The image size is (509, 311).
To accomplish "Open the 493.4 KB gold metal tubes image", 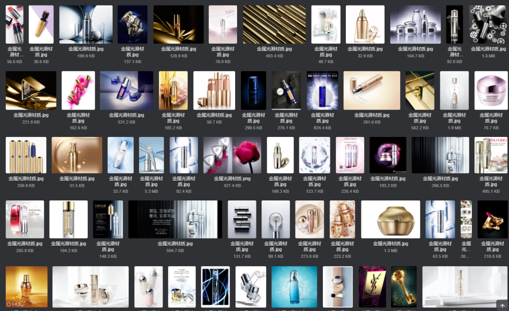I will click(x=274, y=24).
